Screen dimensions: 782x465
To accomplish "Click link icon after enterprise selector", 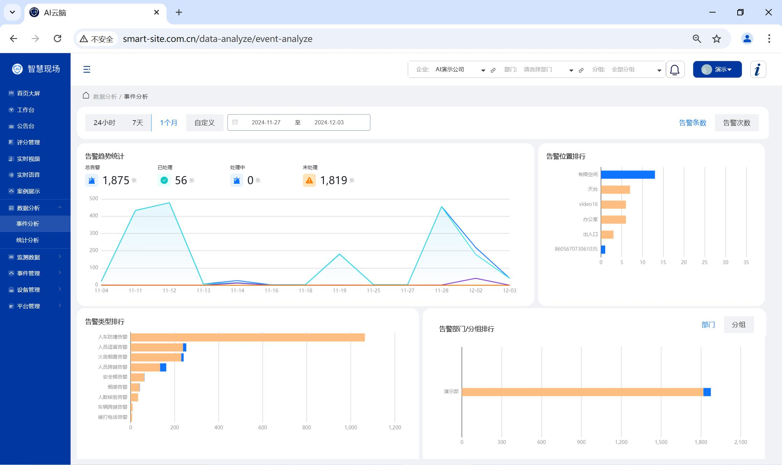I will (x=493, y=70).
